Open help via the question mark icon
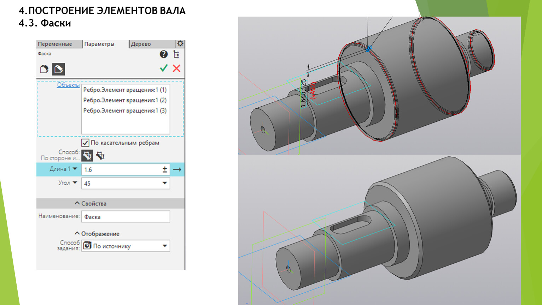 [163, 54]
